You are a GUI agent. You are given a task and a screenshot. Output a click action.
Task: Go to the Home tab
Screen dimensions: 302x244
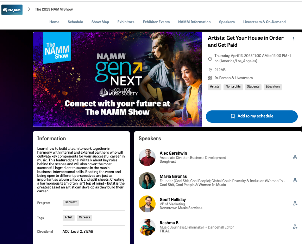click(54, 22)
